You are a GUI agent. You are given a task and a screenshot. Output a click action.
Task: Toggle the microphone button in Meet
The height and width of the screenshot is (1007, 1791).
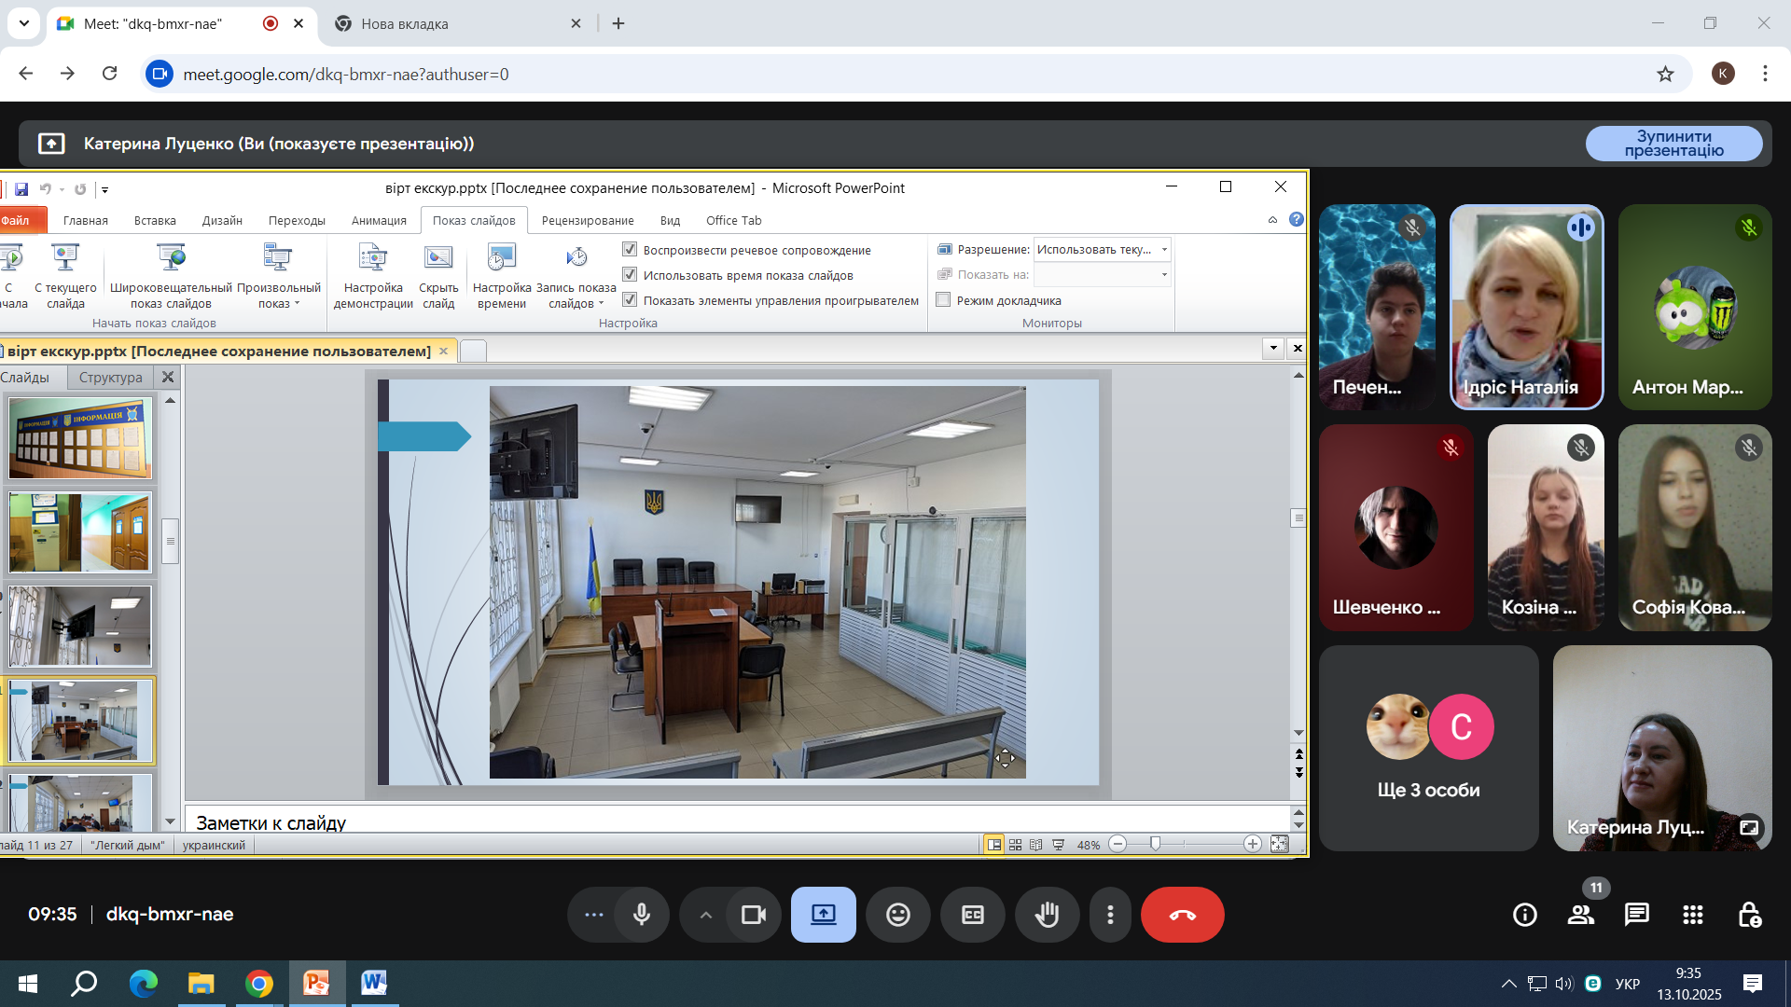642,915
